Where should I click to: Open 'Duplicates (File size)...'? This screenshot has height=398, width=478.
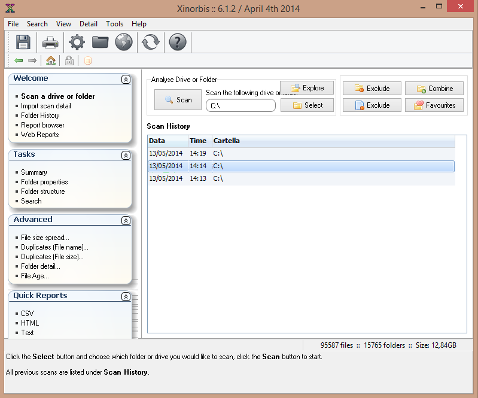(52, 257)
